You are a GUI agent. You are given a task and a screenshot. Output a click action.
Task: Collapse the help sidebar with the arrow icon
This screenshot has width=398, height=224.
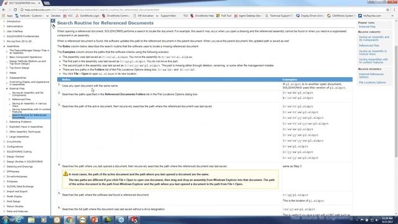53,21
